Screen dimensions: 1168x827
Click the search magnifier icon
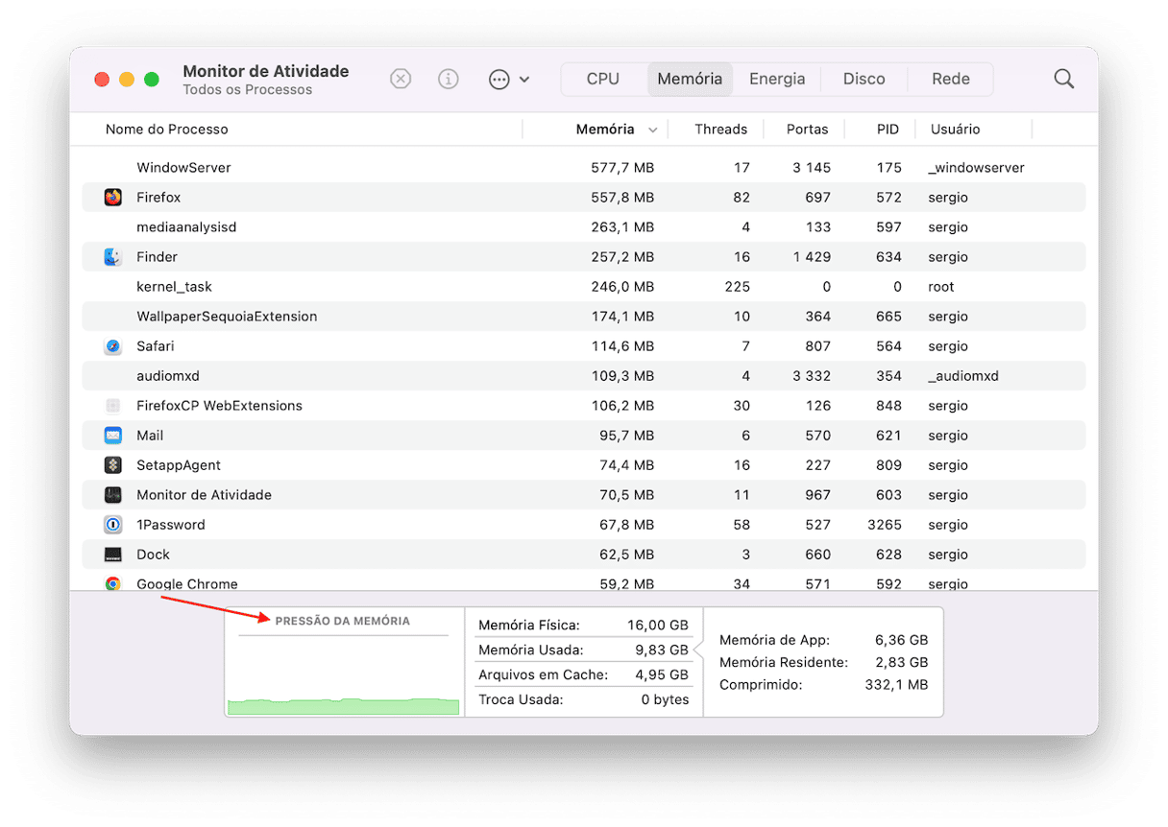click(1063, 80)
